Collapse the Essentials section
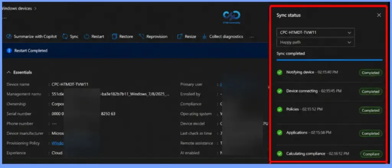Image resolution: width=392 pixels, height=168 pixels. [9, 72]
